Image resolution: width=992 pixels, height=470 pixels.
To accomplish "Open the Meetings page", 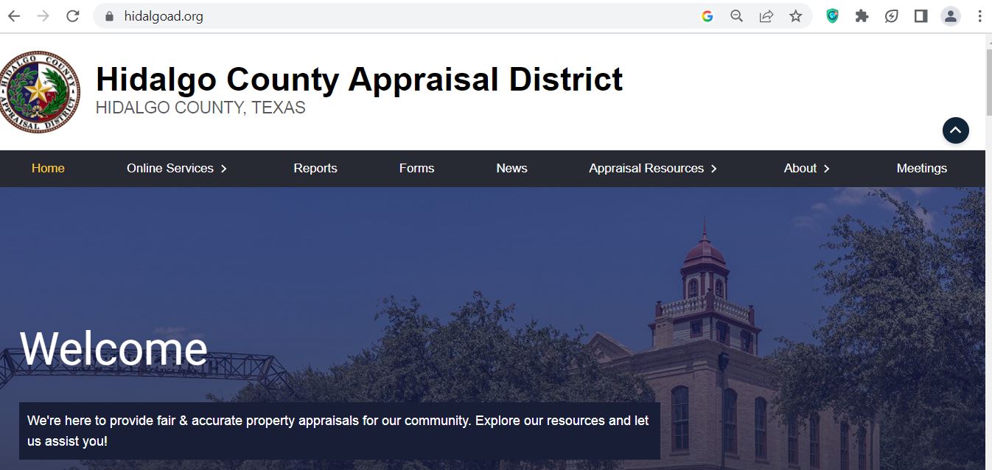I will click(922, 168).
